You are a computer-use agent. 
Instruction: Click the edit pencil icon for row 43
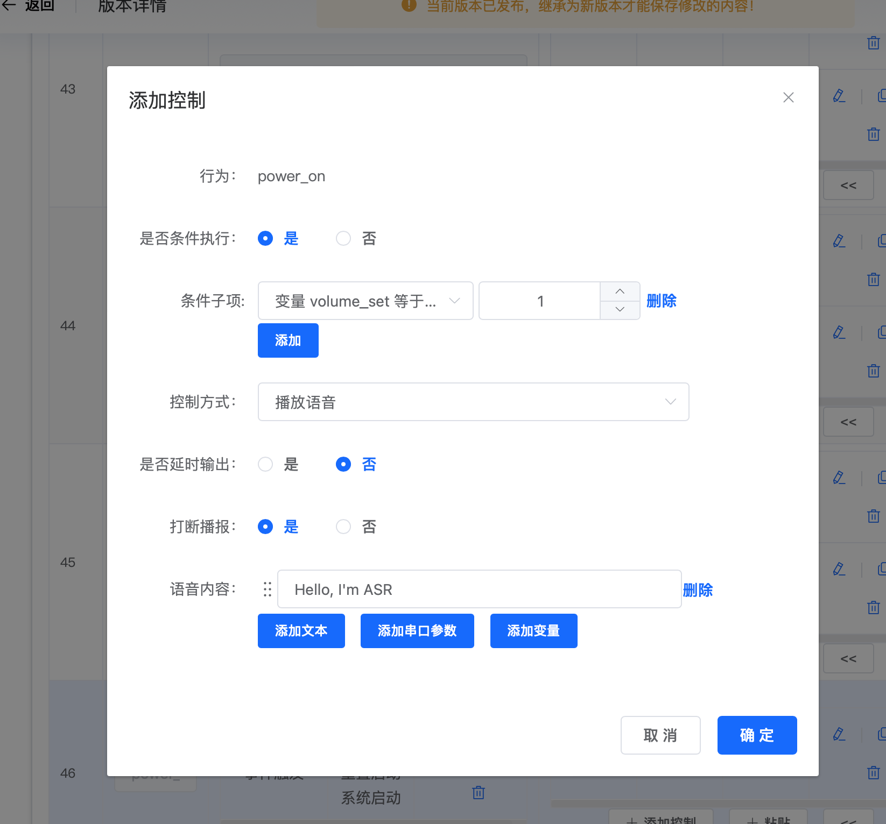839,96
